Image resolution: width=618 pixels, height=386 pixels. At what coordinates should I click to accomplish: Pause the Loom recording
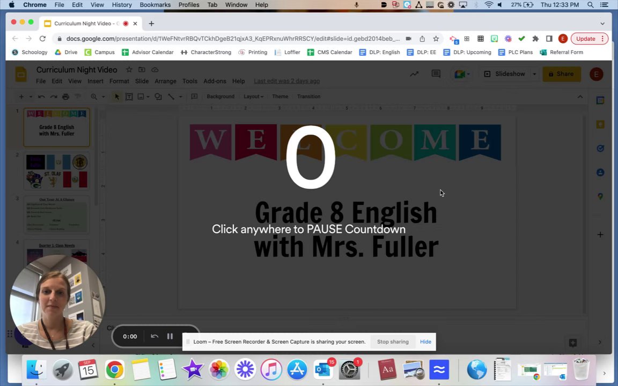click(x=170, y=336)
